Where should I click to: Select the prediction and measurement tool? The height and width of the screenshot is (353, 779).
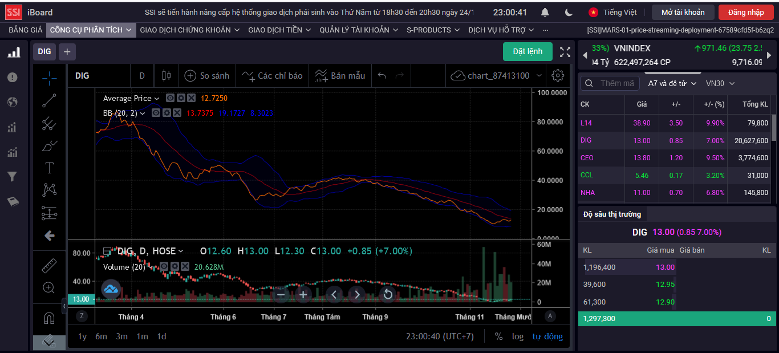pyautogui.click(x=50, y=213)
